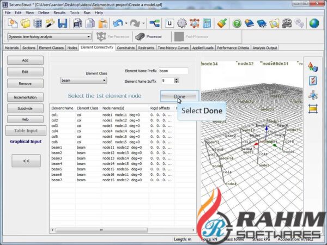Open the Run menu
Image resolution: width=327 pixels, height=245 pixels.
pos(87,13)
